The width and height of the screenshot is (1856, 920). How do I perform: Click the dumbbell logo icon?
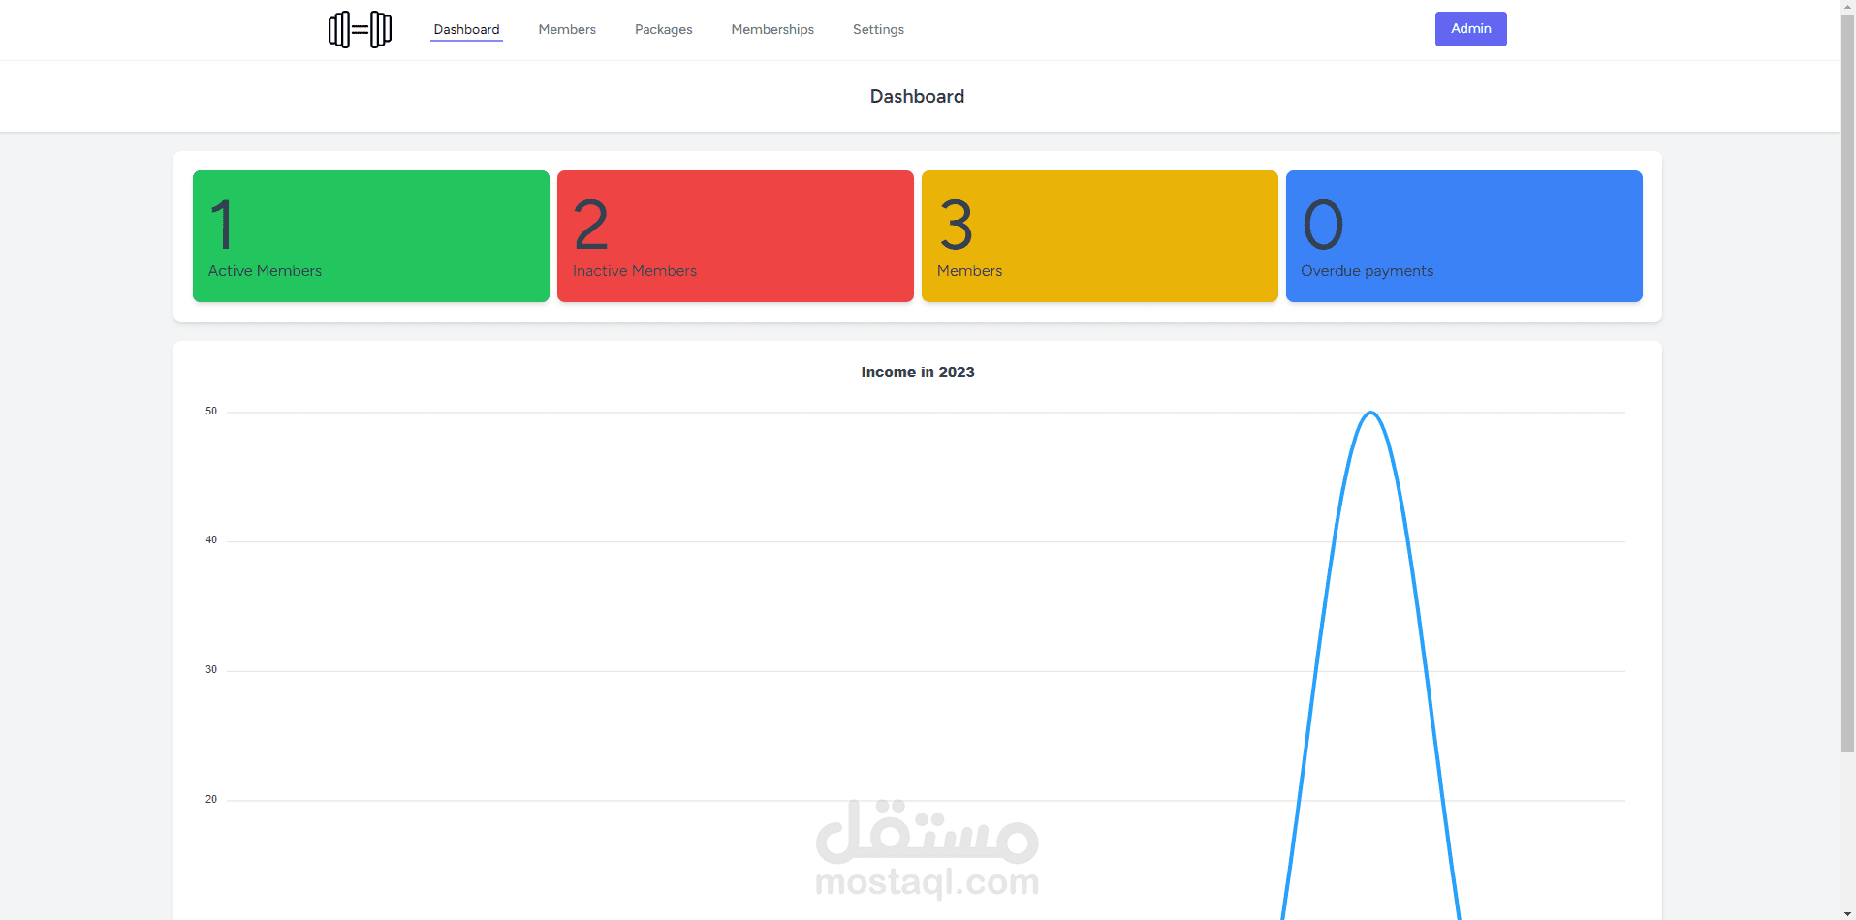coord(360,30)
